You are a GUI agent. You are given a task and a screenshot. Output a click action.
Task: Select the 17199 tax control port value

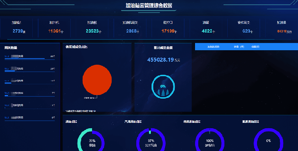pos(168,31)
